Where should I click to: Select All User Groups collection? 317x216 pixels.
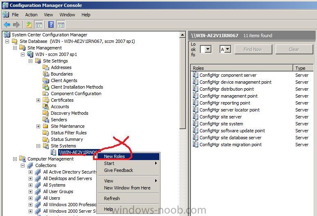tap(58, 192)
